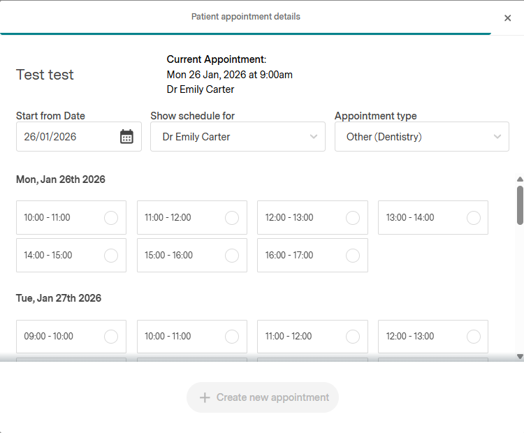Pick the Tuesday 09:00 - 10:00 slot

(x=71, y=337)
